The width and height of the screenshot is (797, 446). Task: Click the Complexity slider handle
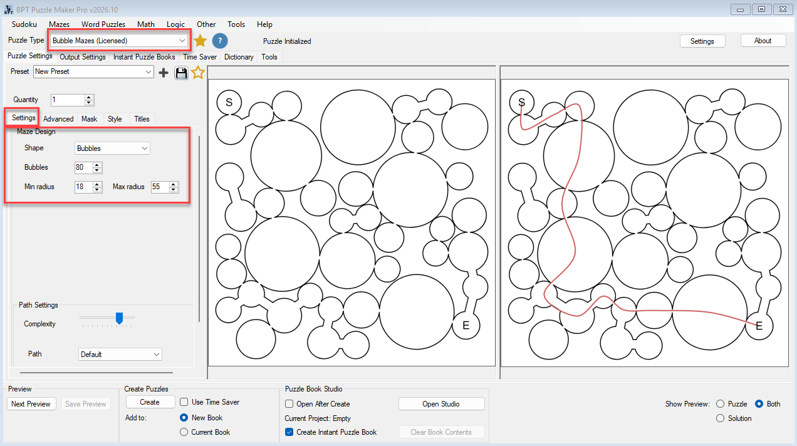tap(119, 318)
